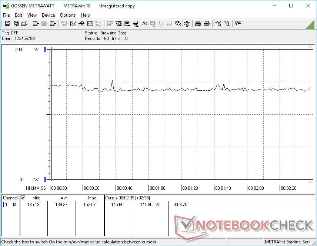Click the arrow marker at the chart's bottom right
Screen dimensions: 317x246
point(311,182)
